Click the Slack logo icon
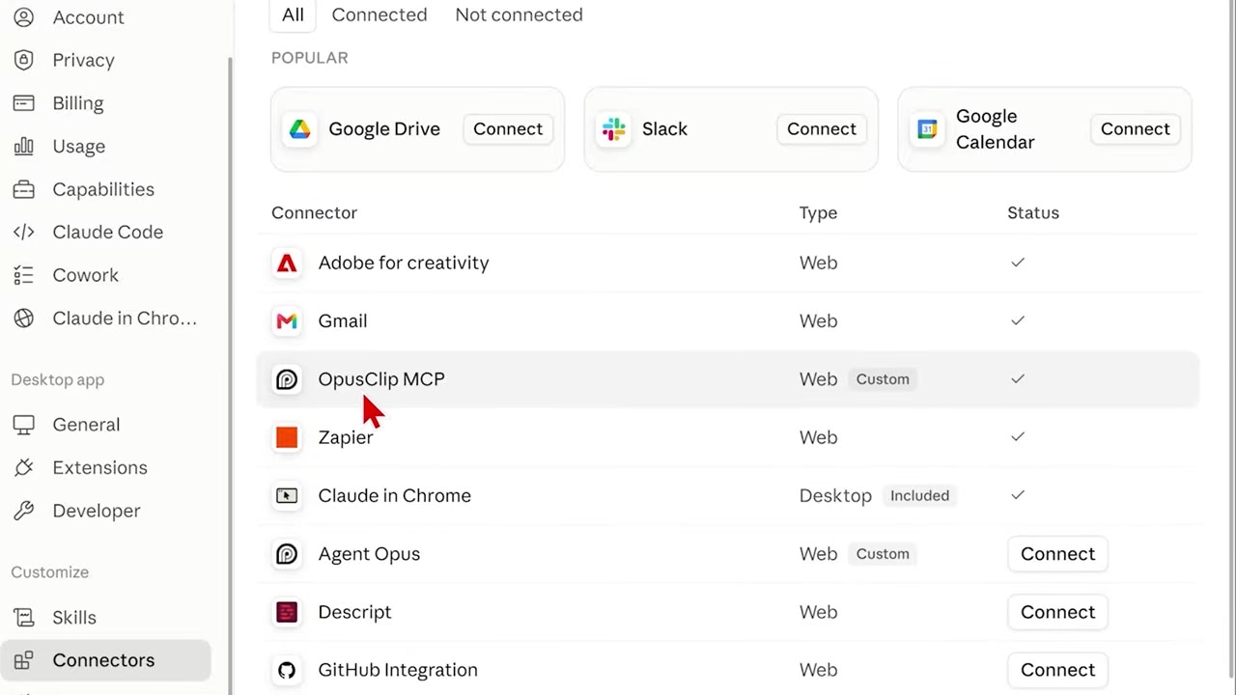1236x695 pixels. [x=613, y=129]
